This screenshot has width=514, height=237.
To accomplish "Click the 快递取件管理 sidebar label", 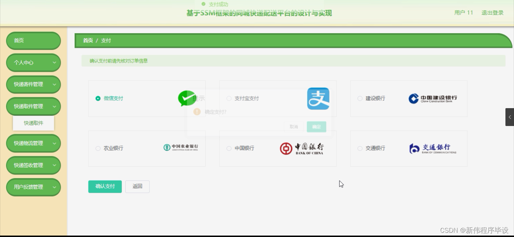I will [29, 106].
